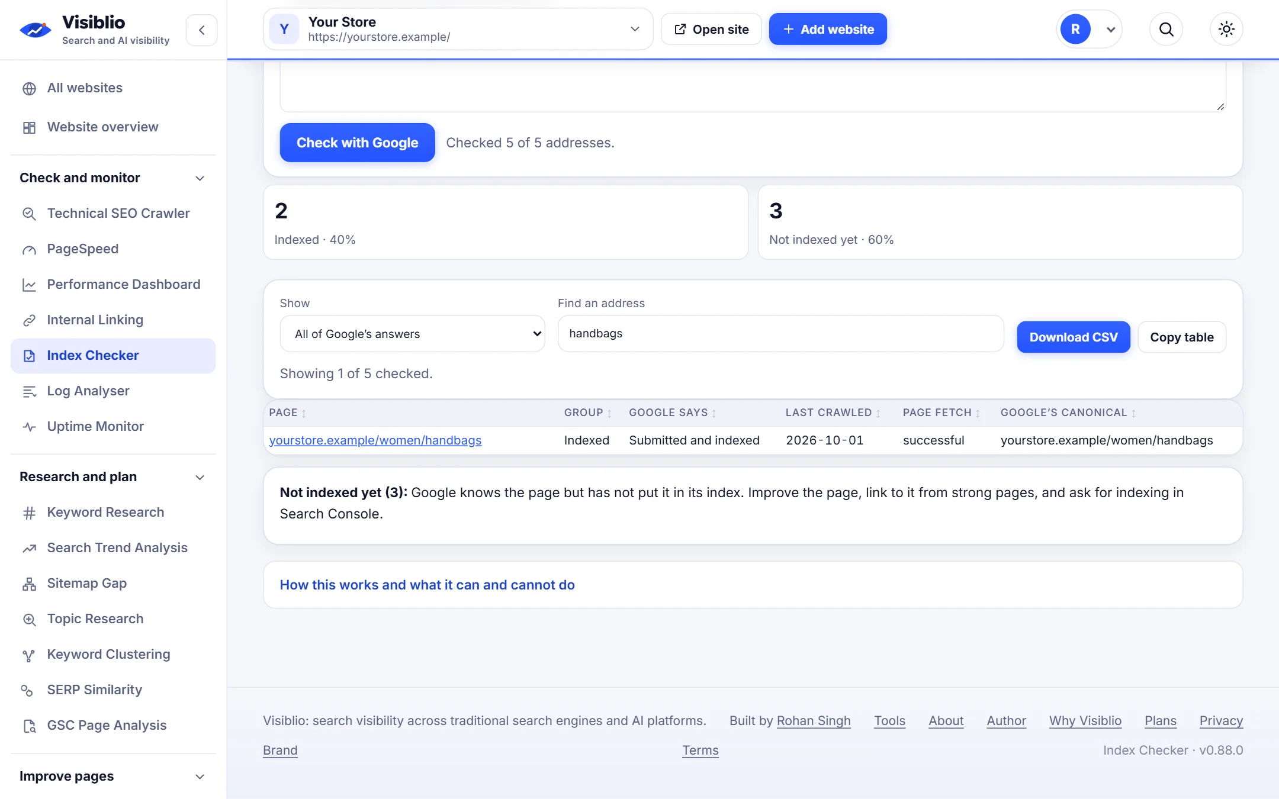Open the Show filter 'All of Google's answers'

412,334
